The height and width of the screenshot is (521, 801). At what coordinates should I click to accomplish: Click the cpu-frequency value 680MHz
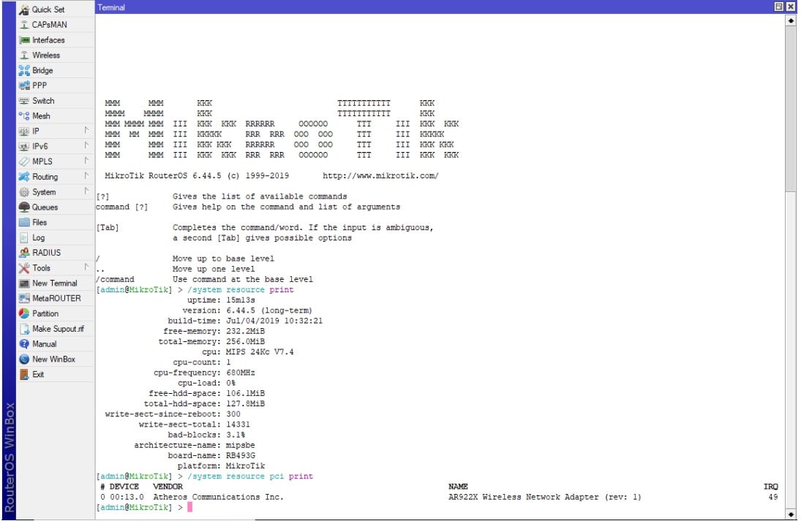click(x=240, y=373)
